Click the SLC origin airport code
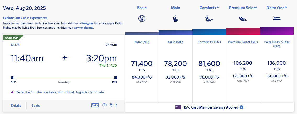Viewport: 297px width, 114px height. click(14, 82)
